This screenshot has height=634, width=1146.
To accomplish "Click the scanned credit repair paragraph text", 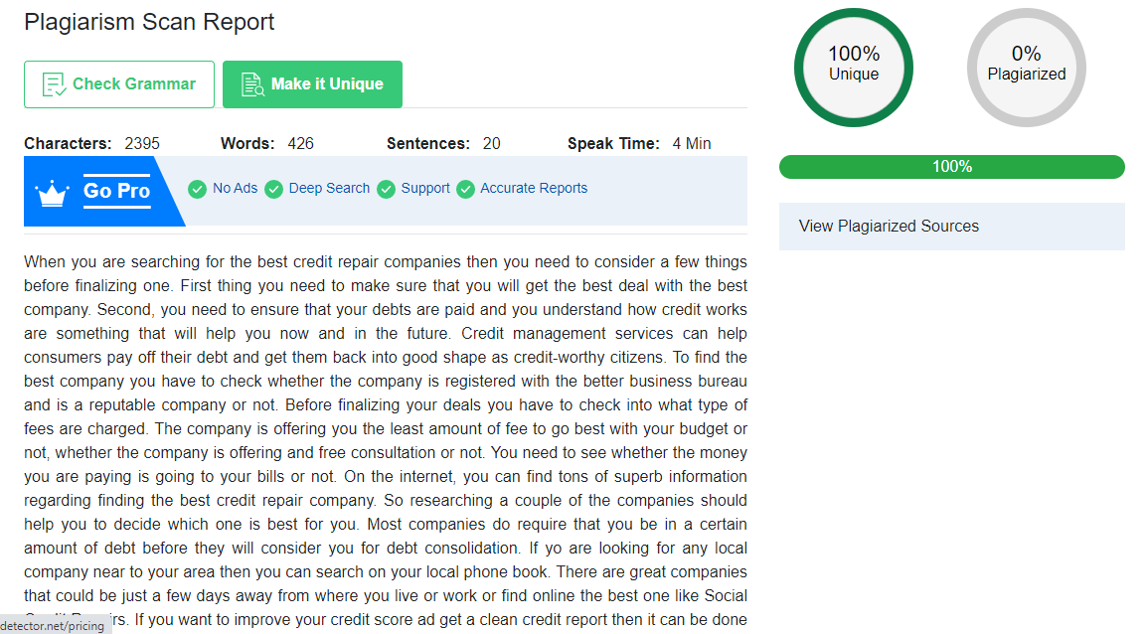I will click(386, 440).
